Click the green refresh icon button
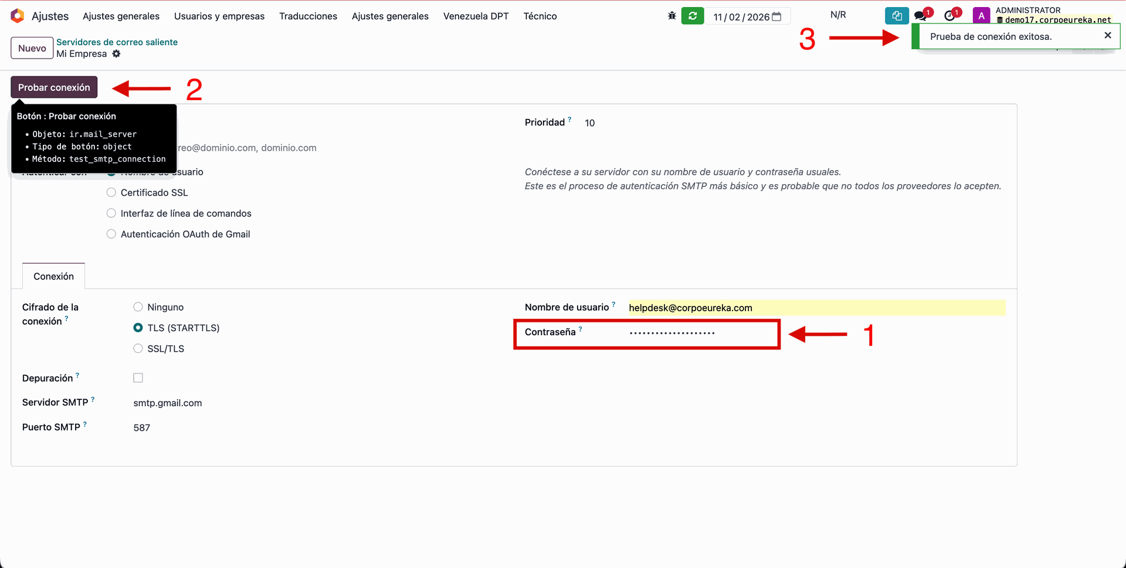1126x568 pixels. coord(693,16)
